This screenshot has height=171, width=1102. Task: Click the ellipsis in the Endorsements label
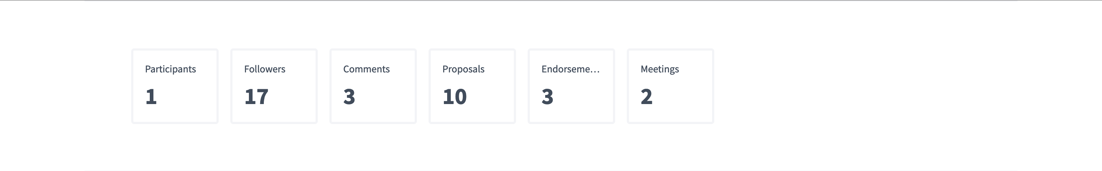click(595, 71)
